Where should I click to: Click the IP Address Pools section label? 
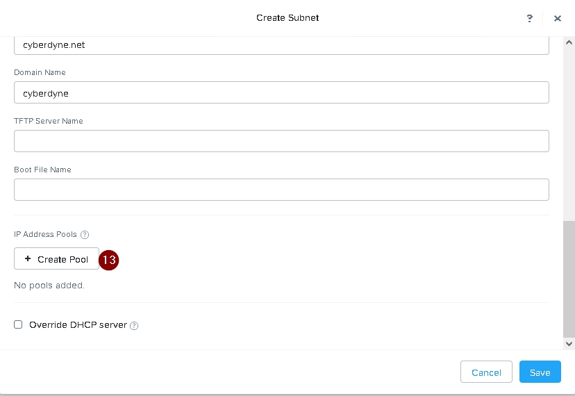point(45,235)
